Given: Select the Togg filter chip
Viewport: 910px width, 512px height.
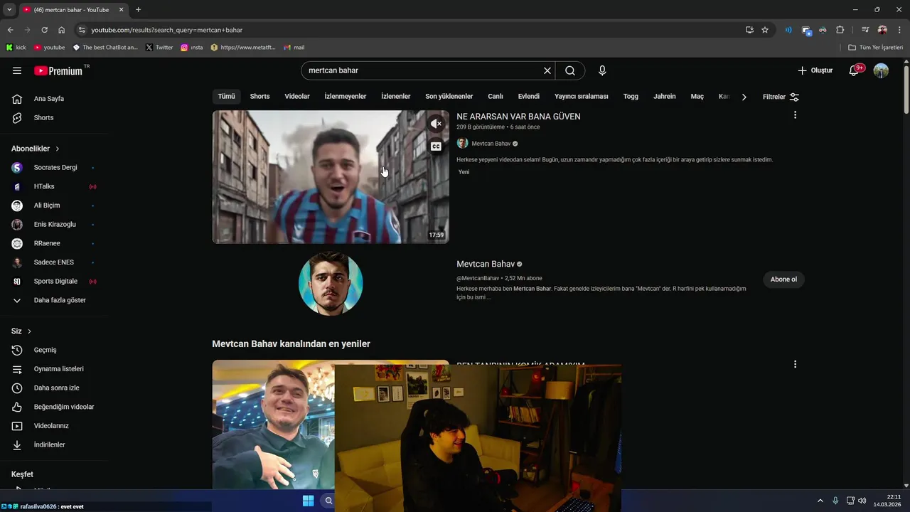Looking at the screenshot, I should point(631,97).
